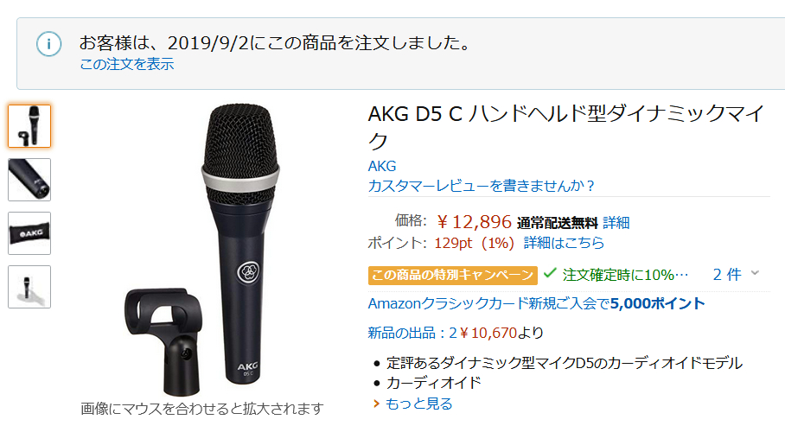Click the orange arrow next to もっと見る
This screenshot has width=785, height=426.
tap(376, 404)
